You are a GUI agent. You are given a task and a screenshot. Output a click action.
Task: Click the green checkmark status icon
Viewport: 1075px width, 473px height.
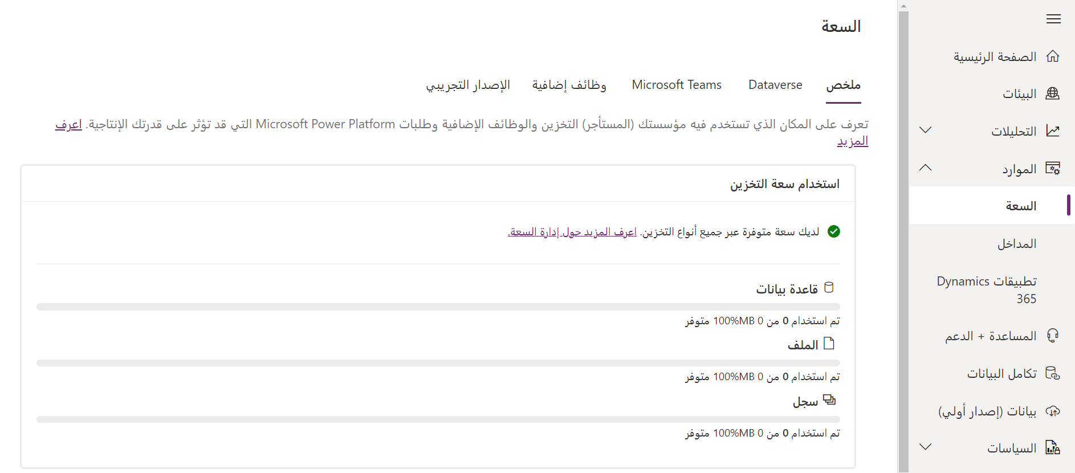833,231
